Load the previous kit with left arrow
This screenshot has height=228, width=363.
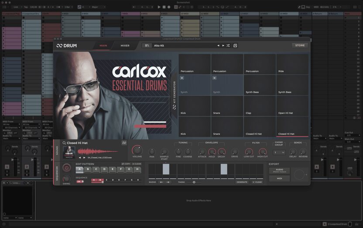(218, 45)
